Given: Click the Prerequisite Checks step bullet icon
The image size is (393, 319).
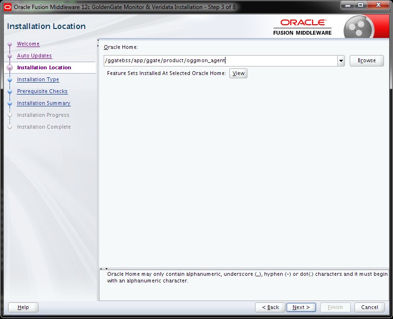Looking at the screenshot, I should click(x=10, y=92).
